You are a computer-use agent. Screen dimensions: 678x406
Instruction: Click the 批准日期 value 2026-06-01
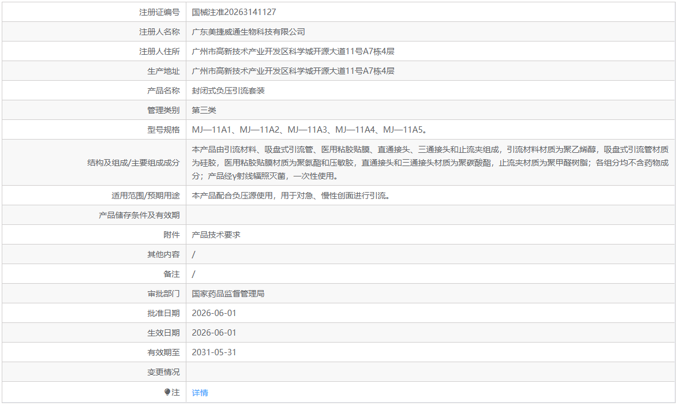214,313
